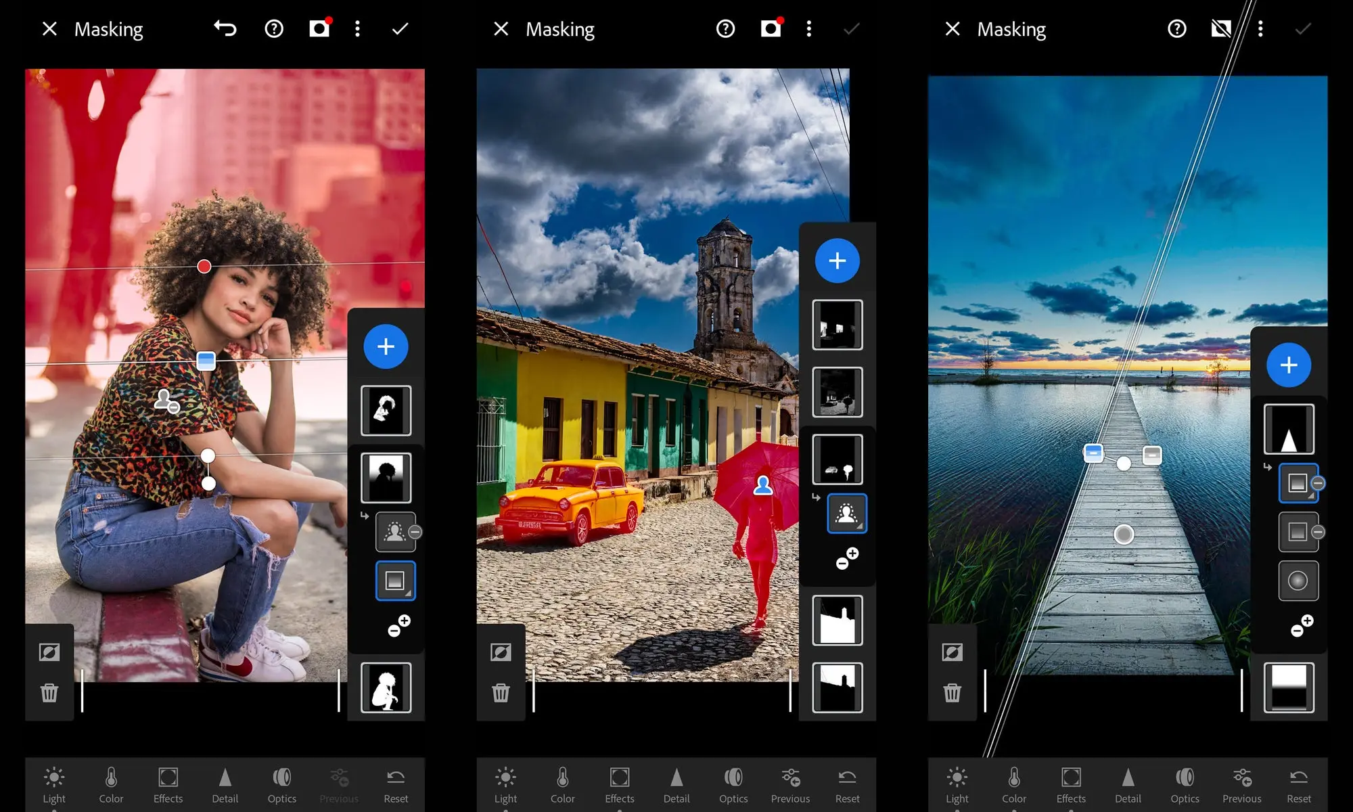
Task: Select red gradient handle above the woman's hair
Action: 204,267
